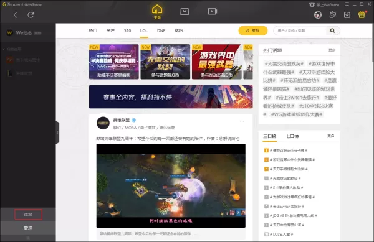Open the 游戏界中最强武器 banner thumbnail
The width and height of the screenshot is (374, 242).
(216, 62)
